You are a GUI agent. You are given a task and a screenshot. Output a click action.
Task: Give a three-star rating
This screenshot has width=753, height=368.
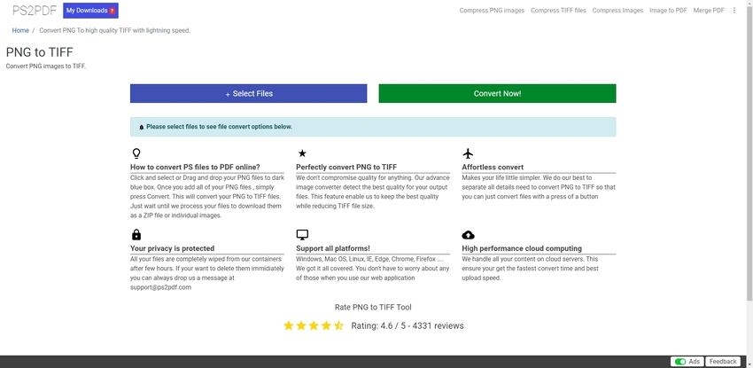click(x=314, y=325)
